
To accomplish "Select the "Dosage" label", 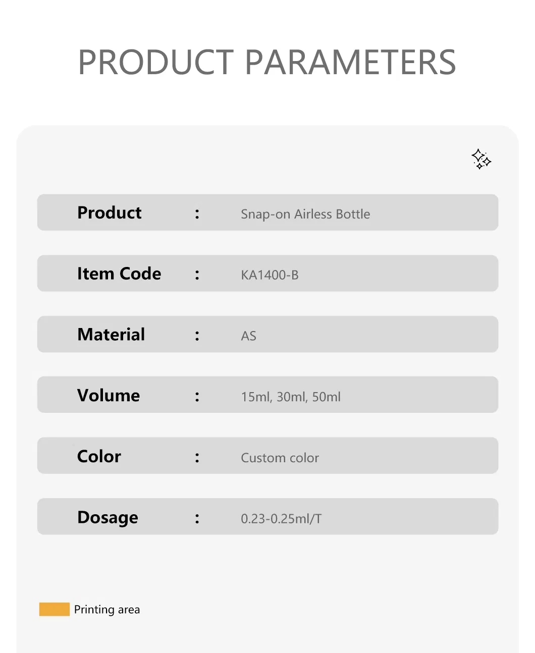I will coord(108,517).
